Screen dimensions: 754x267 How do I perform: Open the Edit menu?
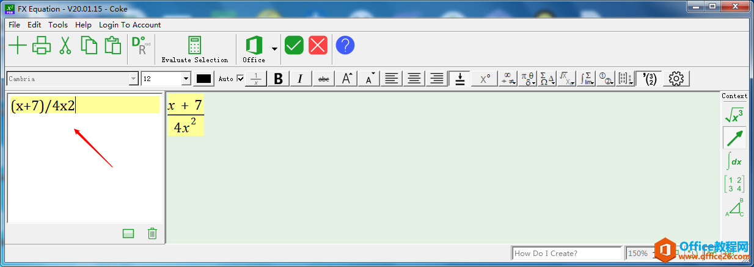click(34, 25)
